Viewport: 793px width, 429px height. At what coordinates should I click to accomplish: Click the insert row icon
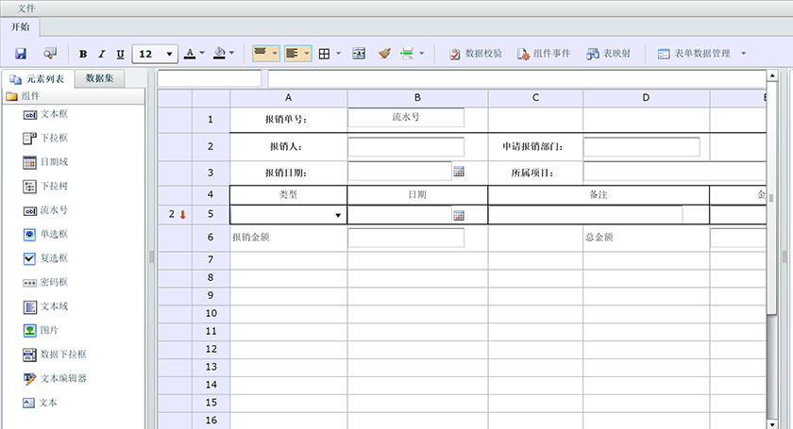coord(407,53)
